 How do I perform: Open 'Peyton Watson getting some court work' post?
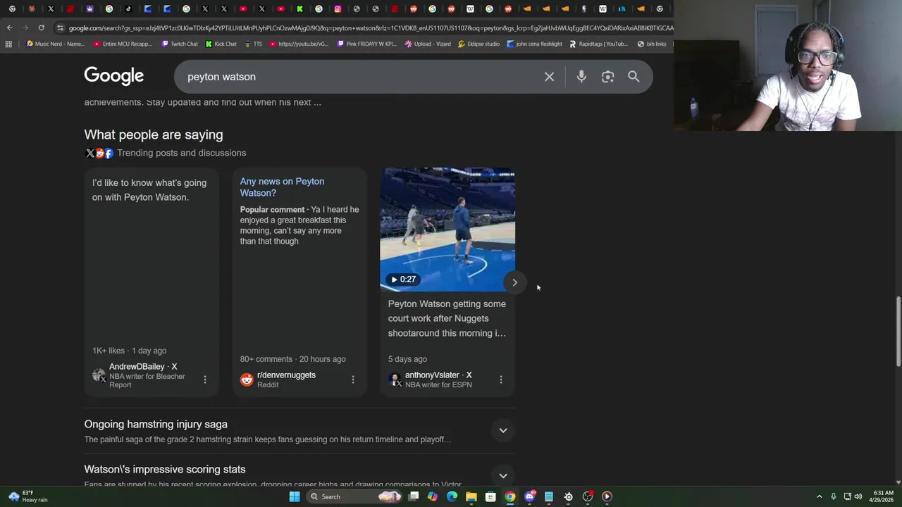tap(447, 318)
